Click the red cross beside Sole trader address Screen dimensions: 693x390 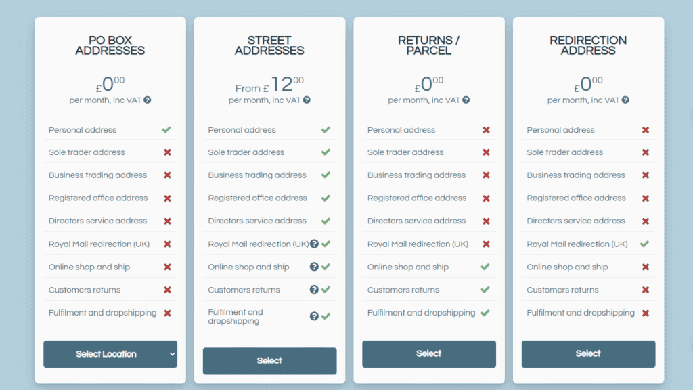(166, 152)
